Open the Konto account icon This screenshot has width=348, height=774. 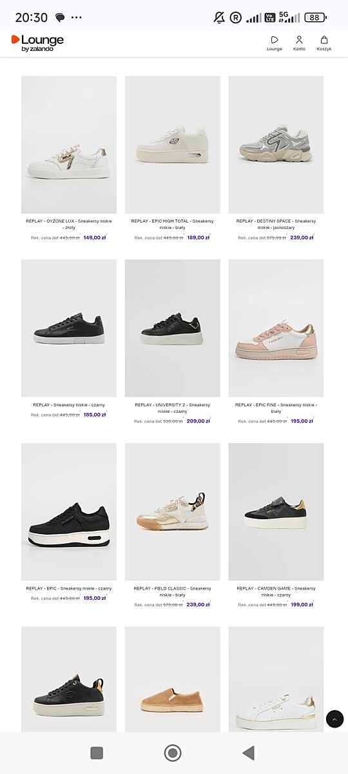pos(299,40)
